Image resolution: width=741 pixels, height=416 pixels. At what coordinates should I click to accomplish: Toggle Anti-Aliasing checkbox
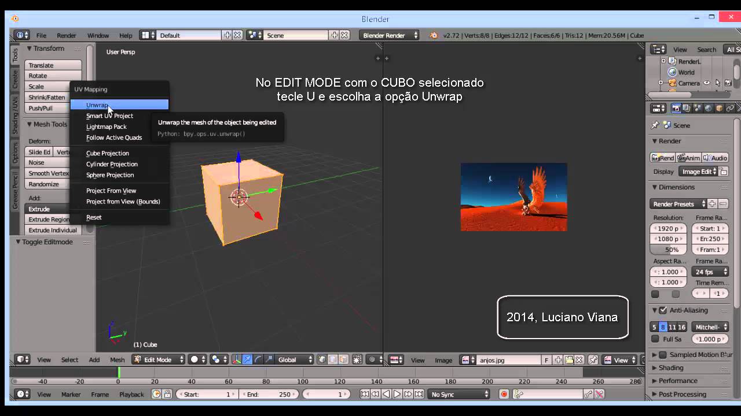(663, 310)
